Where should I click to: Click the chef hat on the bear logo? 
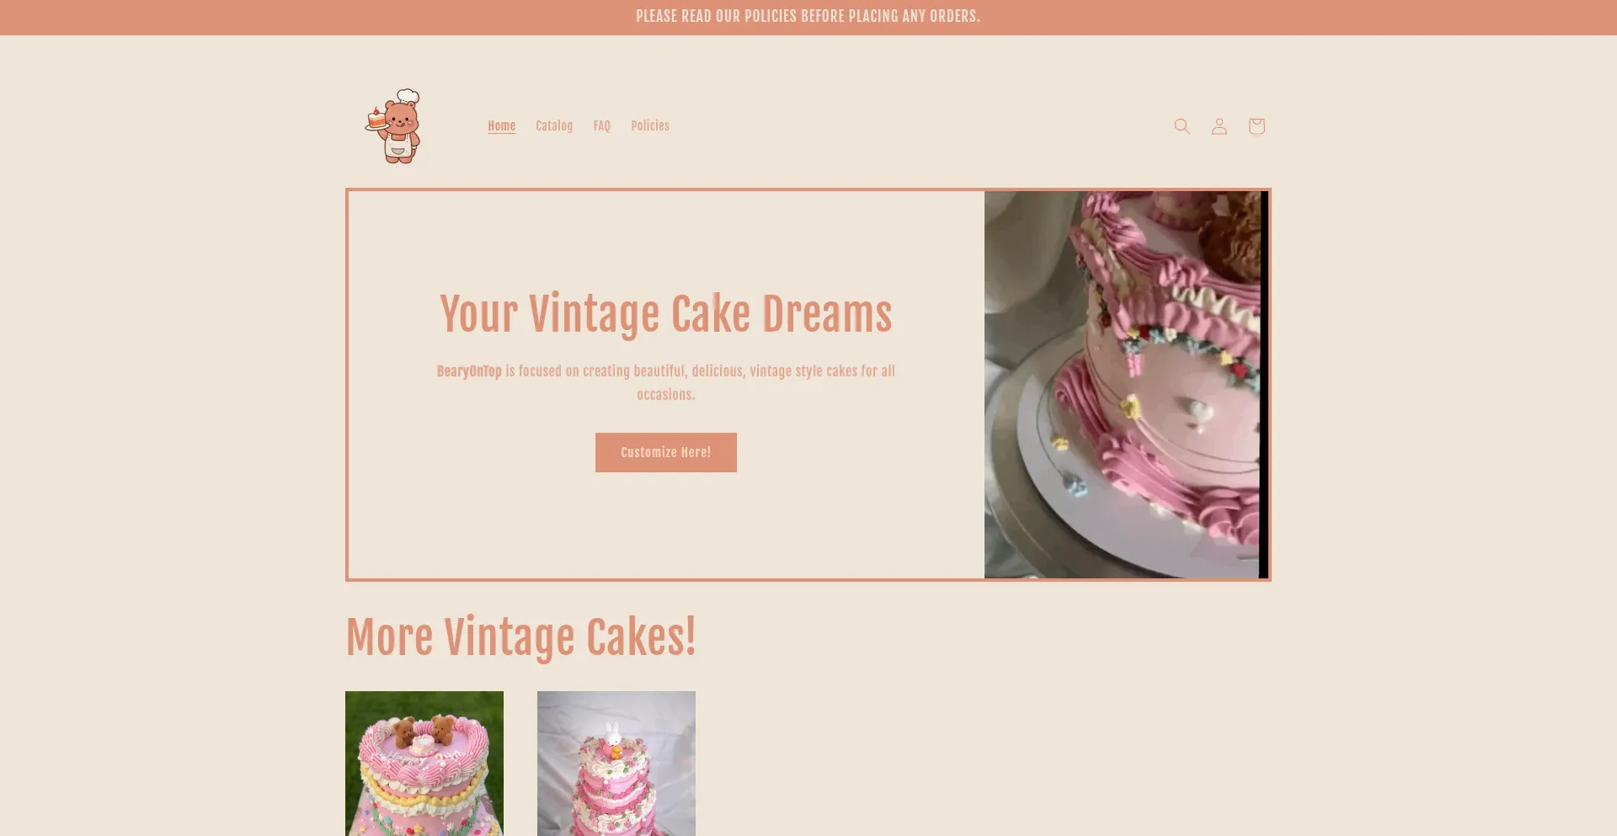408,96
